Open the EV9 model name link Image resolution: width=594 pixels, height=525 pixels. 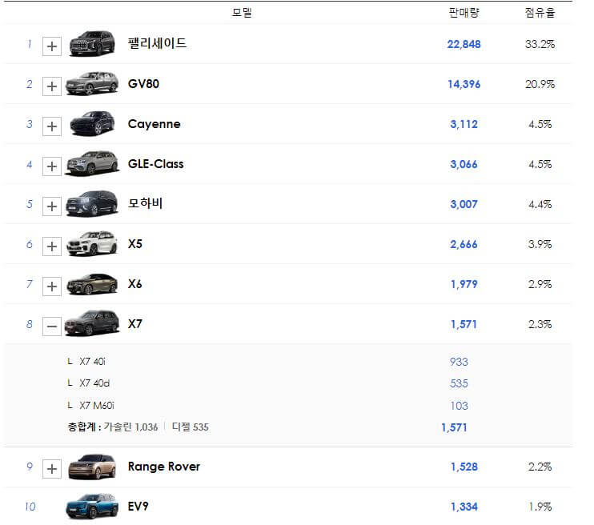pos(138,507)
